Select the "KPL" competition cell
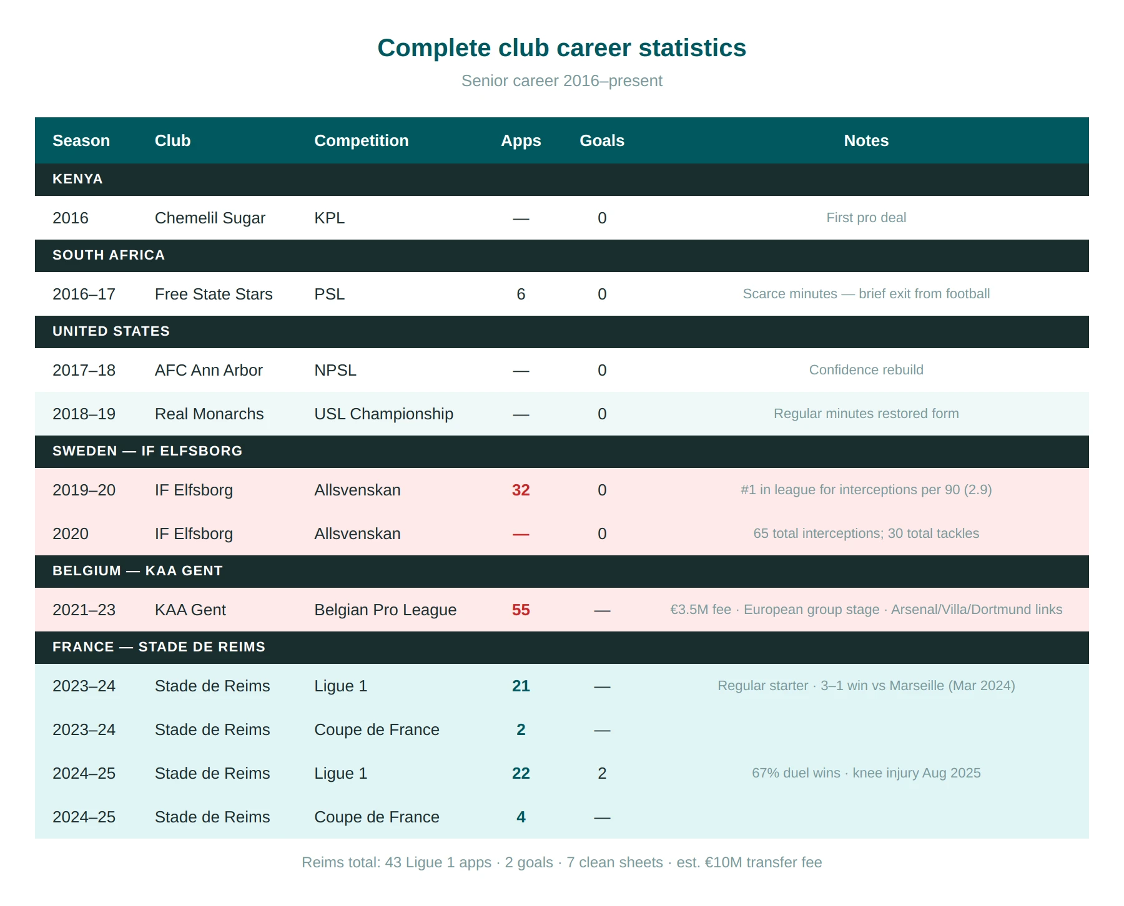Screen dimensions: 1124x906 coord(330,218)
